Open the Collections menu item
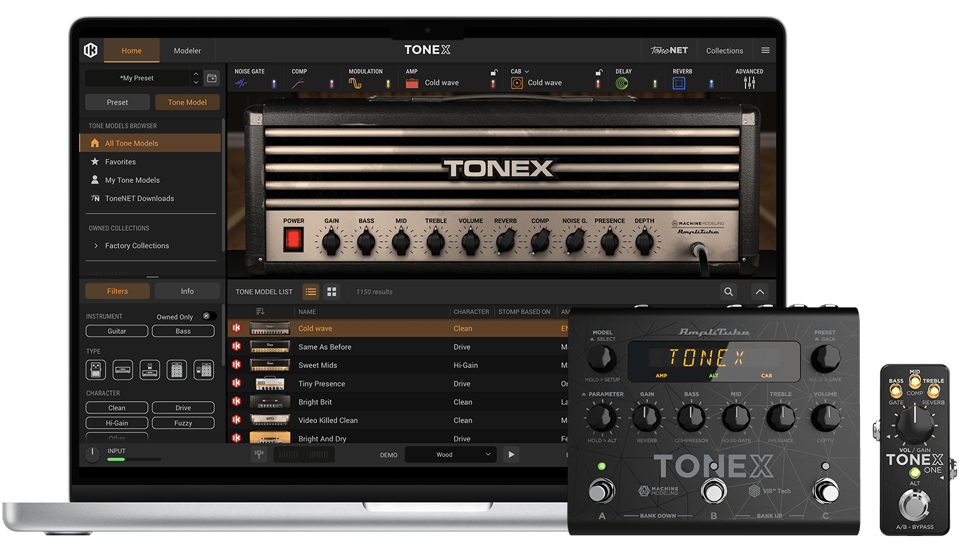 (724, 51)
